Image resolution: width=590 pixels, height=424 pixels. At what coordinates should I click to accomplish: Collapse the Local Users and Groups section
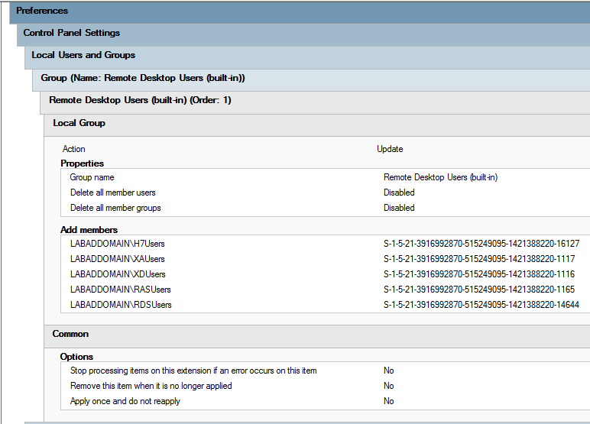pos(83,56)
